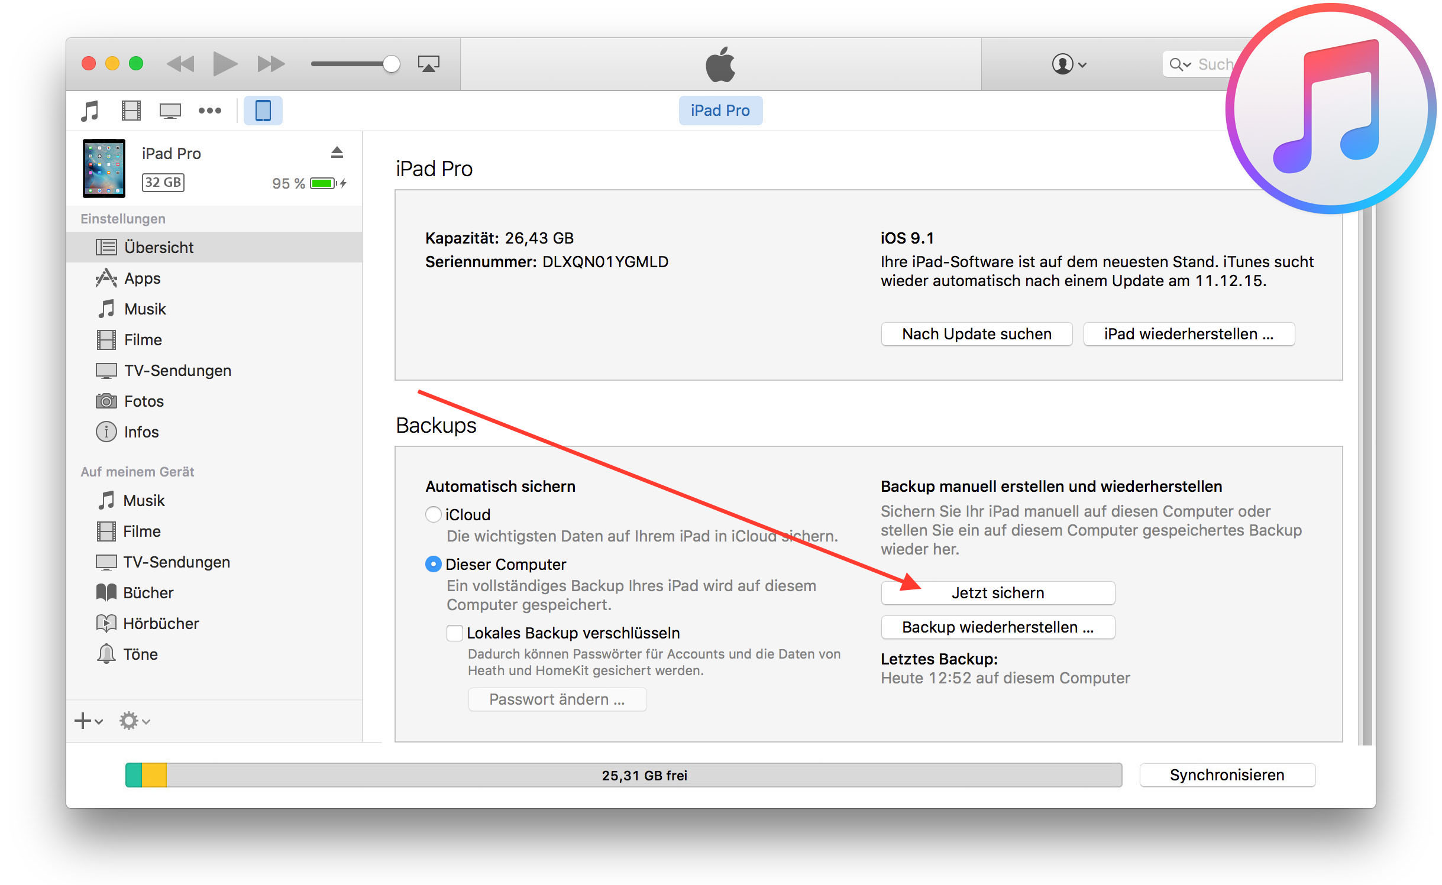Enable Lokales Backup verschlüsseln checkbox

[455, 633]
